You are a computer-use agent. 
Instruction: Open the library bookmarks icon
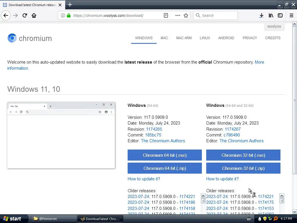[x=271, y=15]
